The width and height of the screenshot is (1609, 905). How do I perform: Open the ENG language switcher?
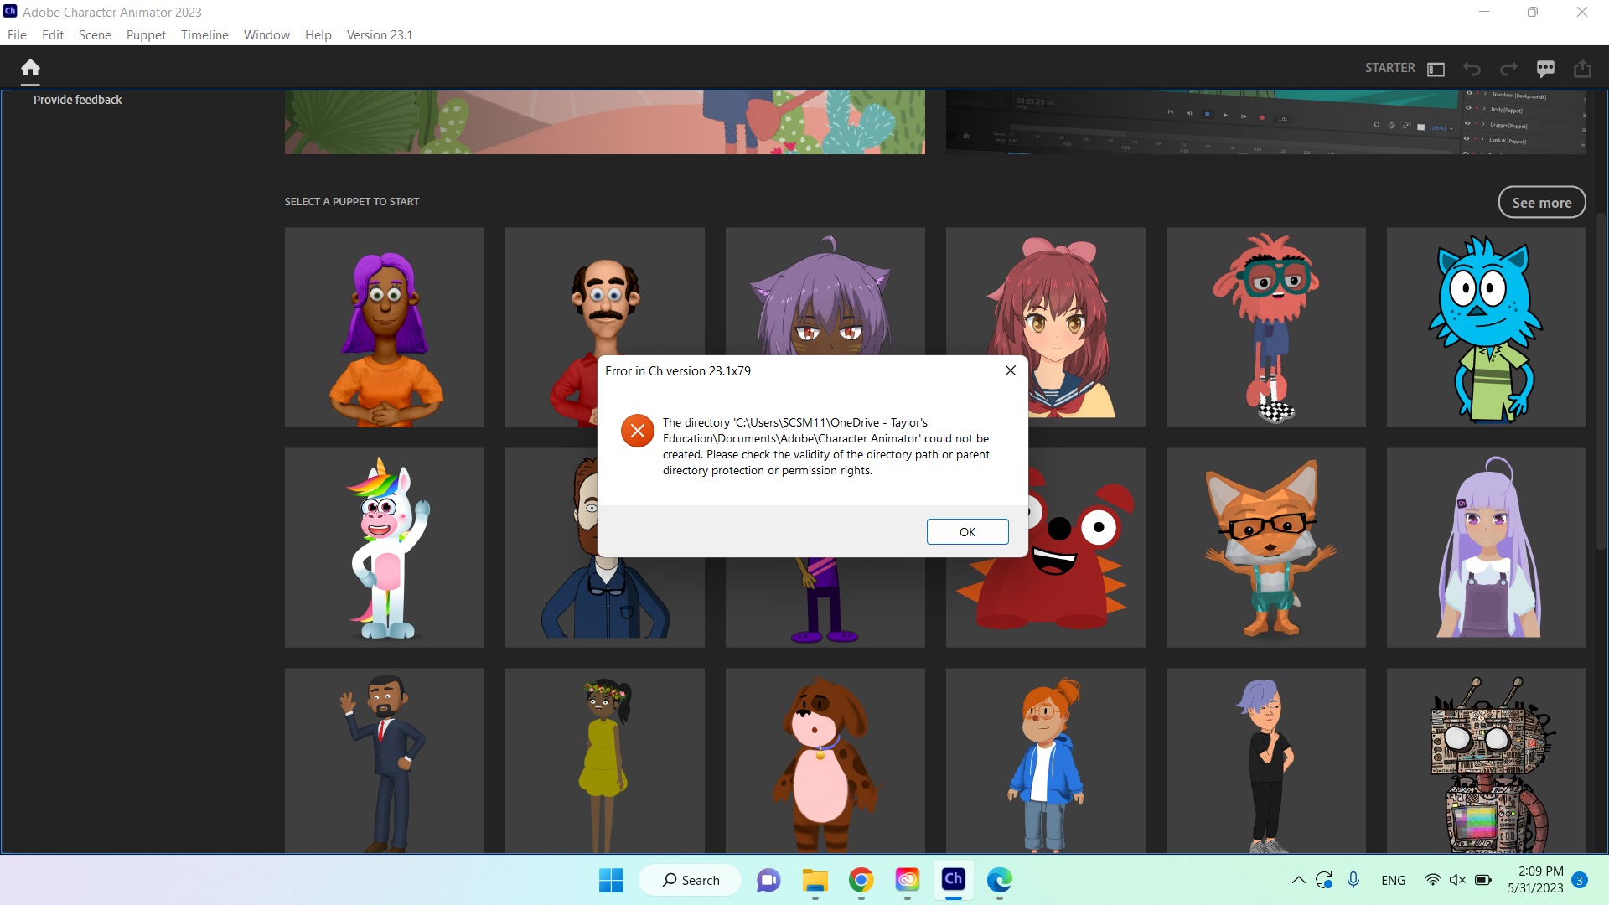[1393, 880]
